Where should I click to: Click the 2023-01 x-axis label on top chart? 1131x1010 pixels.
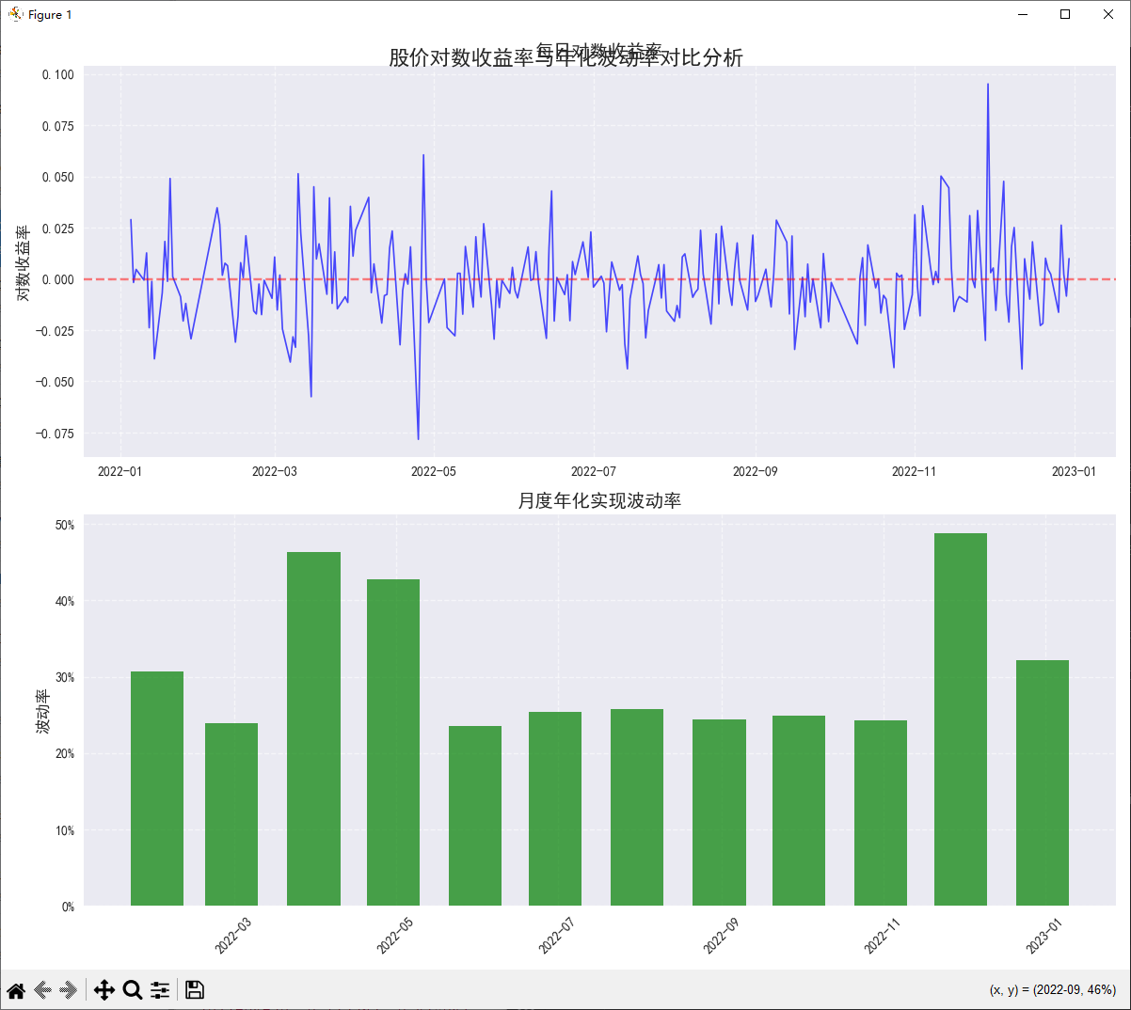tap(1075, 471)
